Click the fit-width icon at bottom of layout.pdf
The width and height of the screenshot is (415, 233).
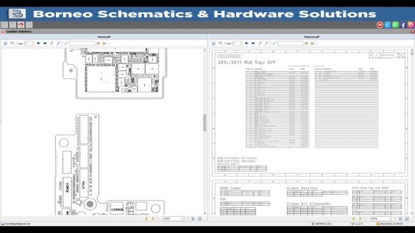[193, 219]
